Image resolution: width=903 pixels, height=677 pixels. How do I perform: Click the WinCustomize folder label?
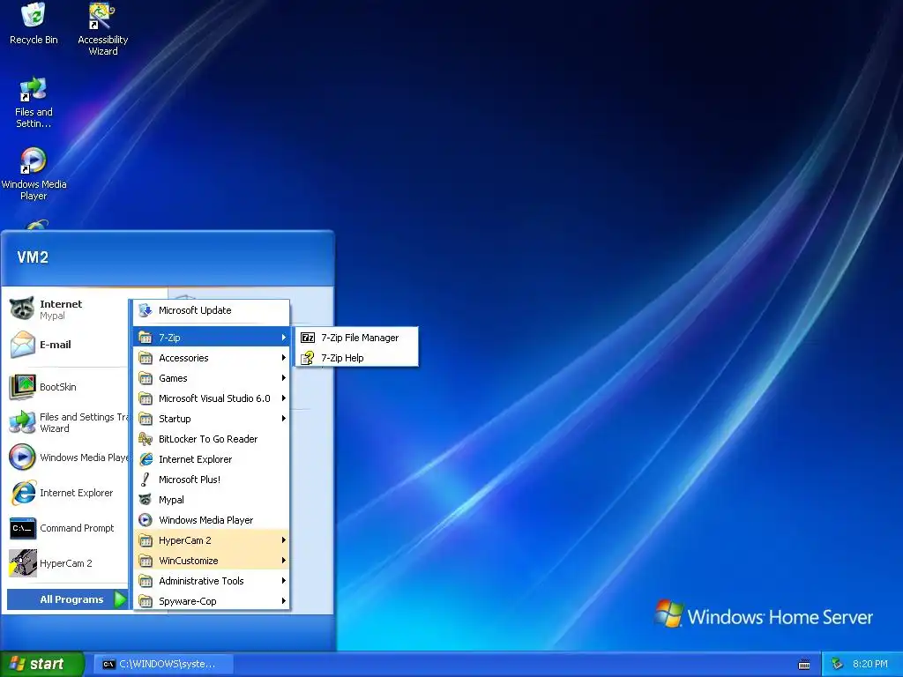click(x=189, y=561)
